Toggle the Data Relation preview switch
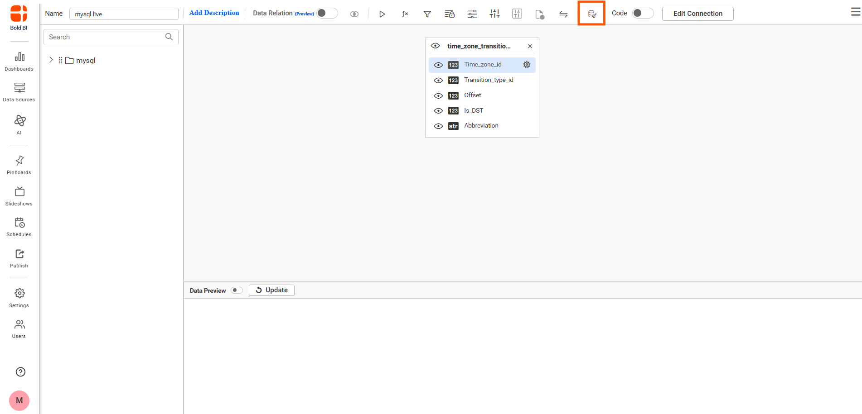The height and width of the screenshot is (414, 862). coord(327,13)
